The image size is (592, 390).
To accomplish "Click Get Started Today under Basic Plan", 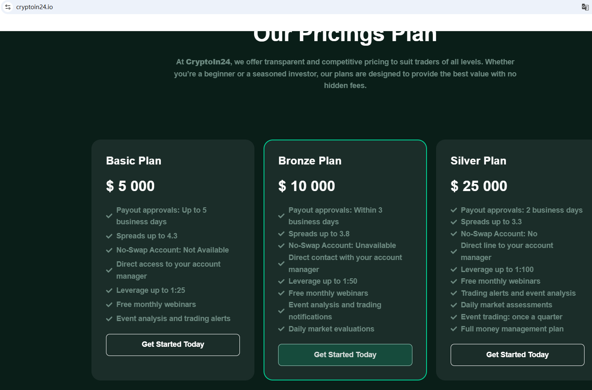I will 173,345.
